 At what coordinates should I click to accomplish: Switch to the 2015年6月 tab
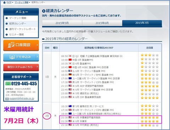pyautogui.click(x=102, y=23)
